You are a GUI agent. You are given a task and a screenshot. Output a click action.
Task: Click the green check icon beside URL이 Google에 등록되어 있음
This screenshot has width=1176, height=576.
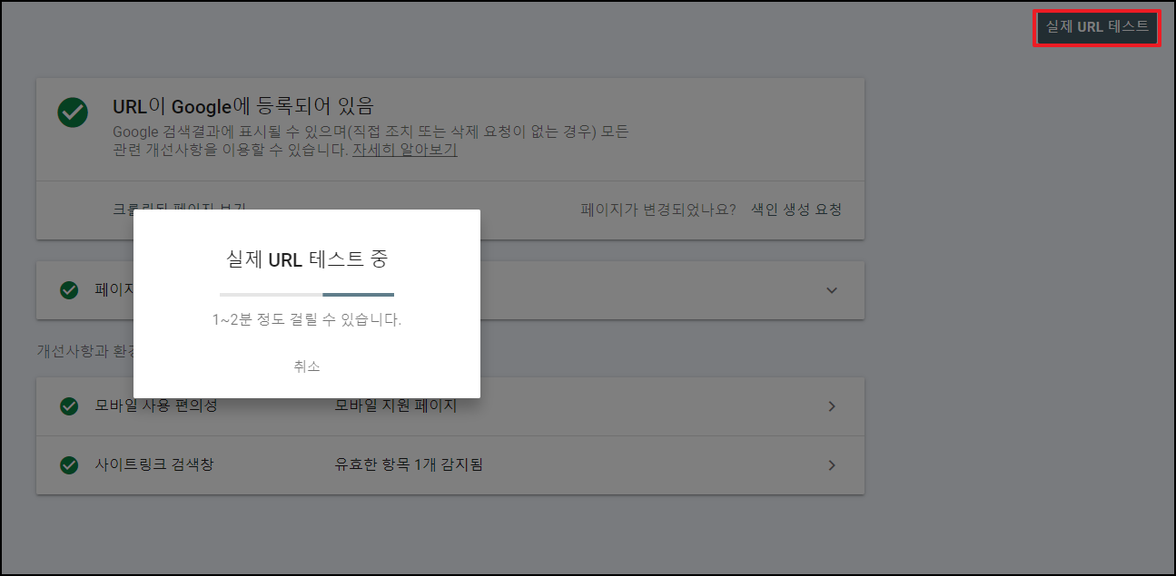click(73, 112)
